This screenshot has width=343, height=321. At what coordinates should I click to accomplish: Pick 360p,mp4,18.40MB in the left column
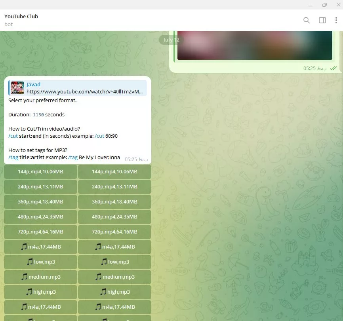(x=40, y=202)
